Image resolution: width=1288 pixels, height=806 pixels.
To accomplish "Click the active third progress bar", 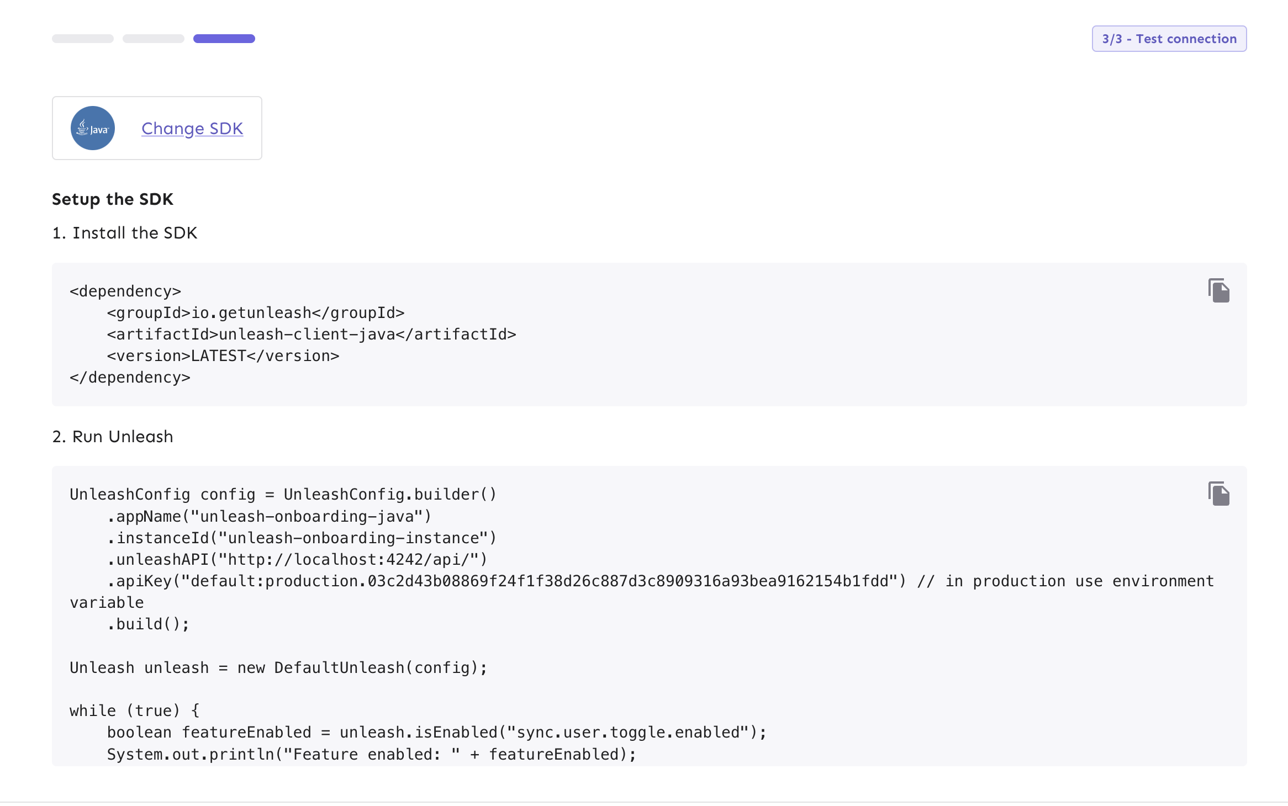I will [224, 39].
